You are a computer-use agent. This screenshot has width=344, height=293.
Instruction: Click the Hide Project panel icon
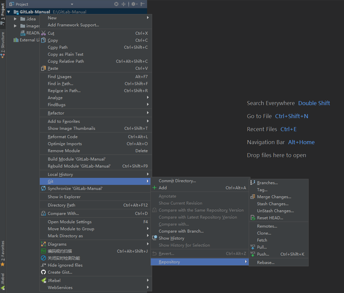(x=143, y=4)
